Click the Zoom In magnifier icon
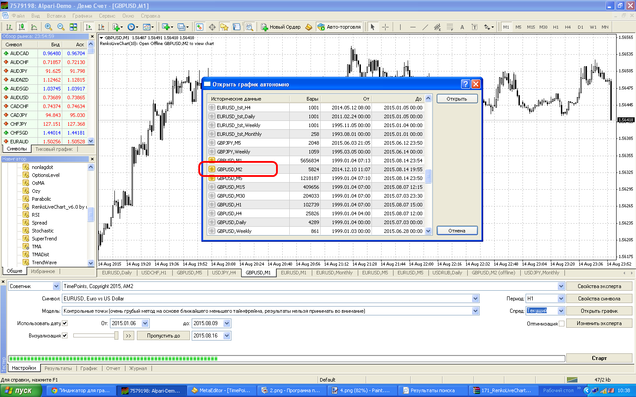Image resolution: width=636 pixels, height=397 pixels. pyautogui.click(x=49, y=27)
